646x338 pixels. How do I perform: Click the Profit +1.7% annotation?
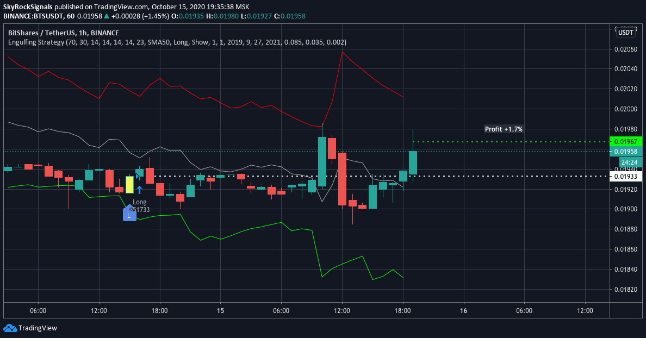504,129
